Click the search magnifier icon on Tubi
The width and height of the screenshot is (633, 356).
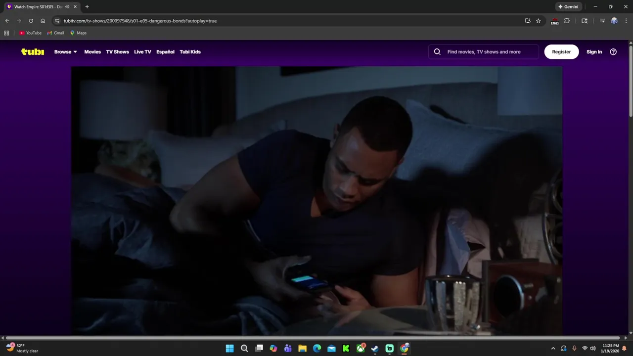[437, 52]
